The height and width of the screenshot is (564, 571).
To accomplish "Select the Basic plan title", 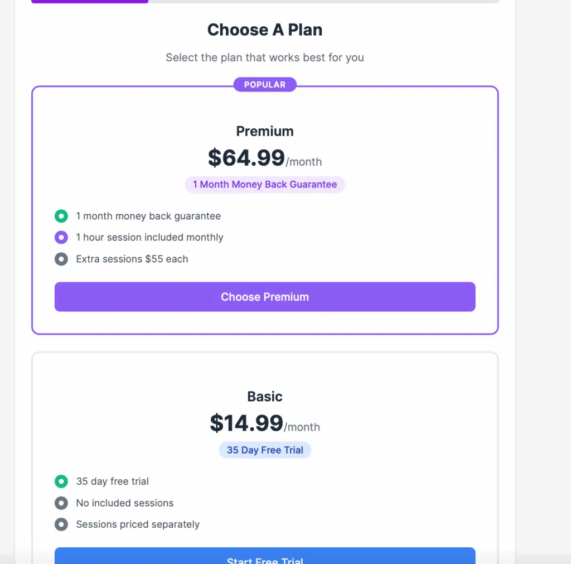I will pos(265,397).
